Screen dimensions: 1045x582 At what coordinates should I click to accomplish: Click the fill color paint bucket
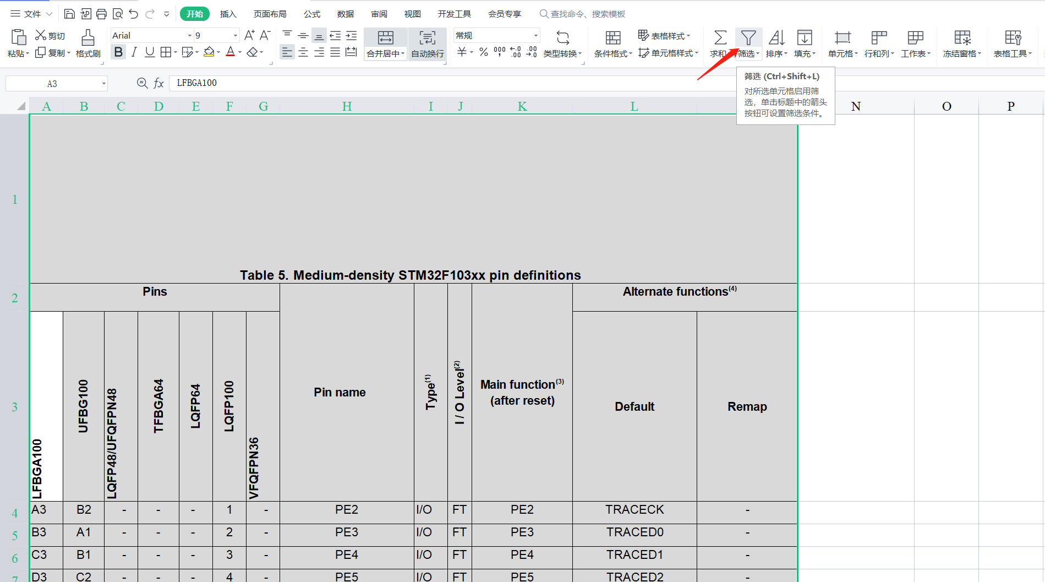[x=209, y=52]
